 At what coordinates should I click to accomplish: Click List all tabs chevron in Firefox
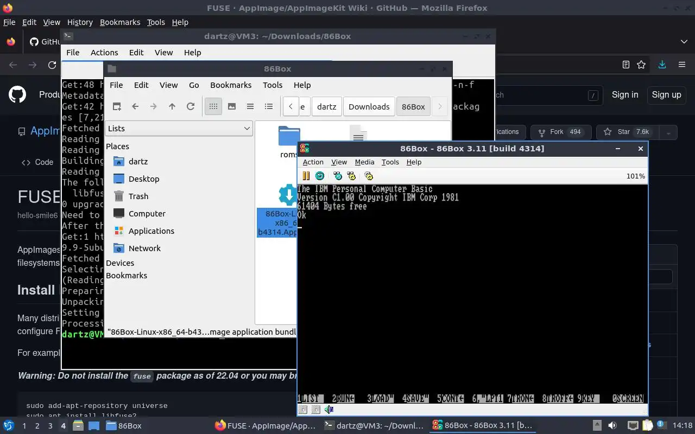684,42
